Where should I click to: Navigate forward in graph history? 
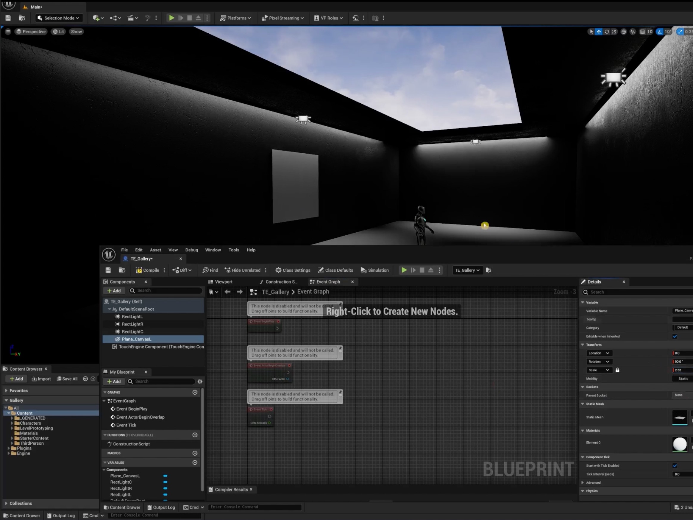click(240, 292)
